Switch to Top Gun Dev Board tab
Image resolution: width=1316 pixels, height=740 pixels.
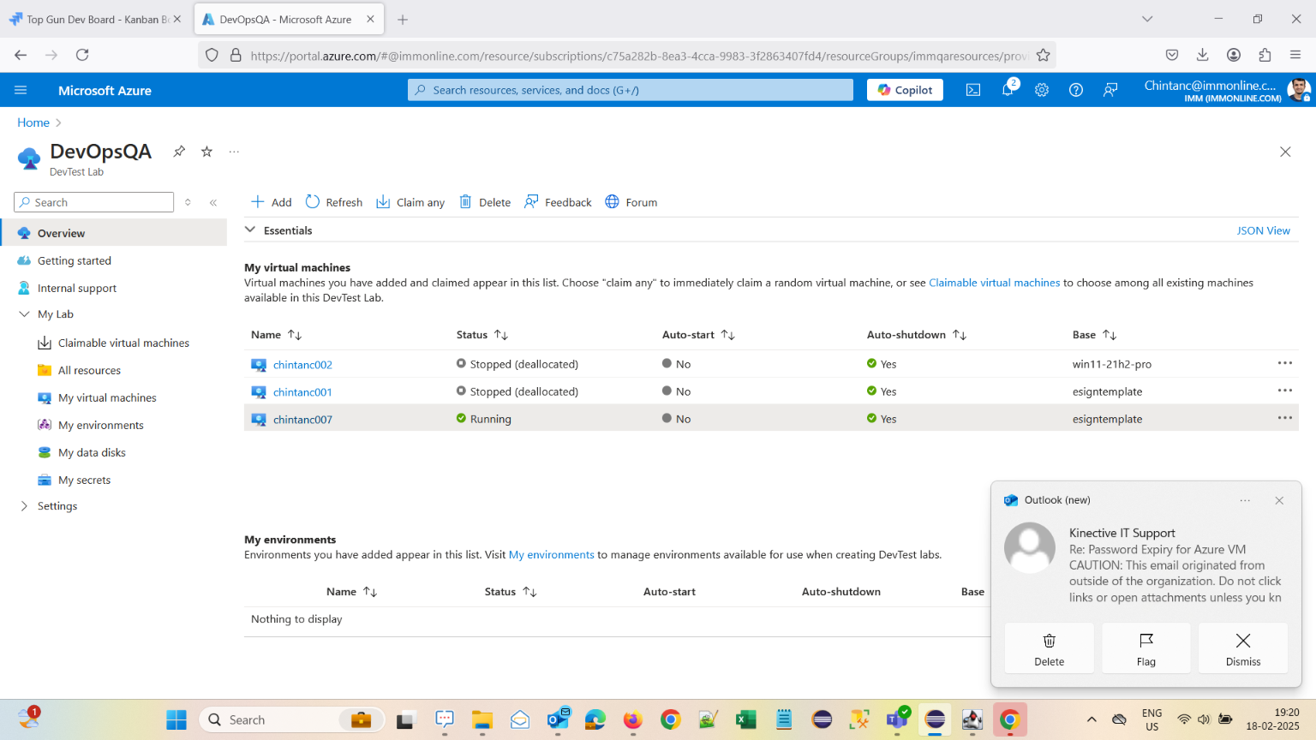(95, 19)
